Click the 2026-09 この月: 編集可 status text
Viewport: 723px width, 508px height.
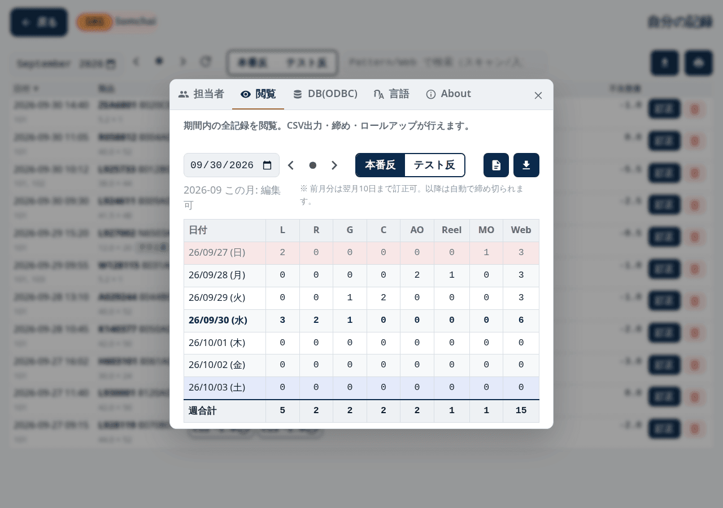[232, 197]
